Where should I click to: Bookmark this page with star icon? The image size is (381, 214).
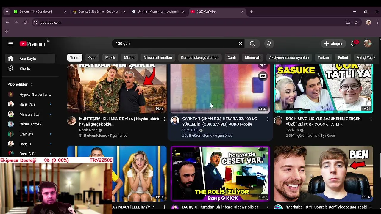356,22
